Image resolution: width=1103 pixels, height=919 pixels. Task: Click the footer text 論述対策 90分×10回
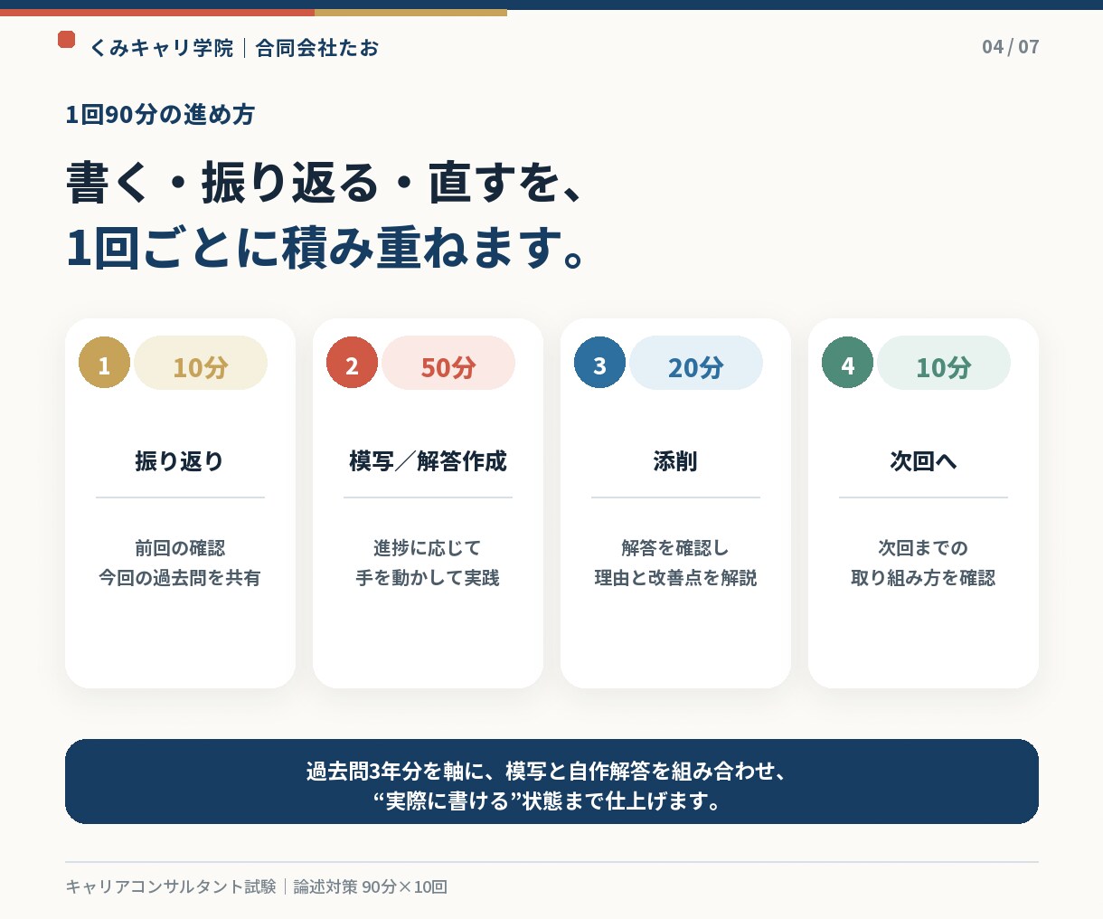pyautogui.click(x=371, y=886)
